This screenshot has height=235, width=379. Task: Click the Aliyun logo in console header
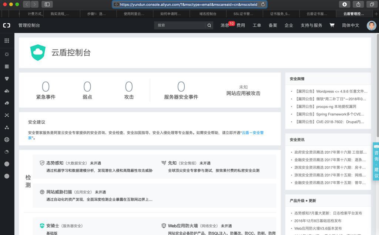7,25
